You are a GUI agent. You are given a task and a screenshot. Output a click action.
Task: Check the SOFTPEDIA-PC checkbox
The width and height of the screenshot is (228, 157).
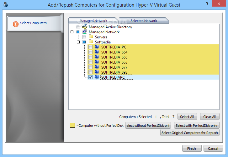pyautogui.click(x=90, y=47)
